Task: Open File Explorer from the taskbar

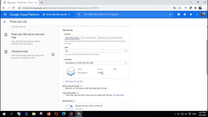Action: tap(34, 114)
